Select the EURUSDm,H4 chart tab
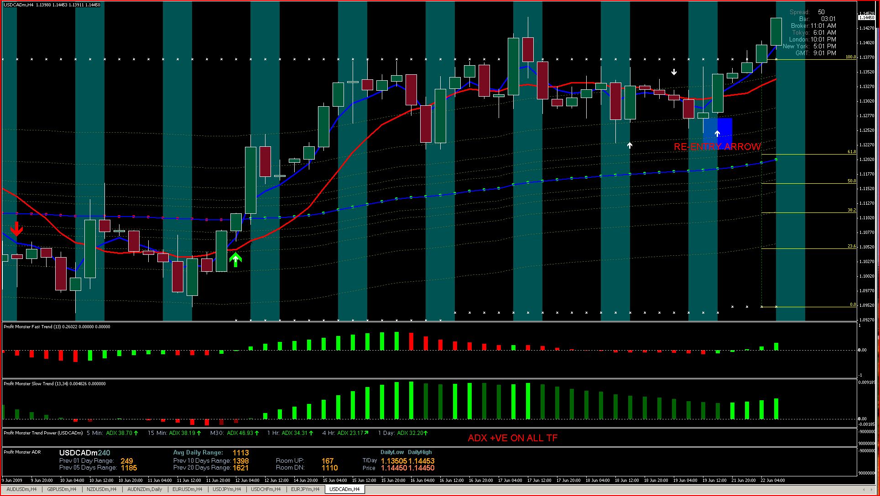The width and height of the screenshot is (880, 496). coord(187,489)
